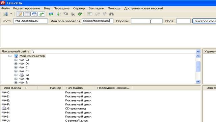
Task: Toggle message log display icon
Action: (x=20, y=14)
